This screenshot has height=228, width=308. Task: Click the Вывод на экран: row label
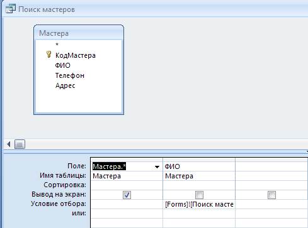click(x=59, y=195)
